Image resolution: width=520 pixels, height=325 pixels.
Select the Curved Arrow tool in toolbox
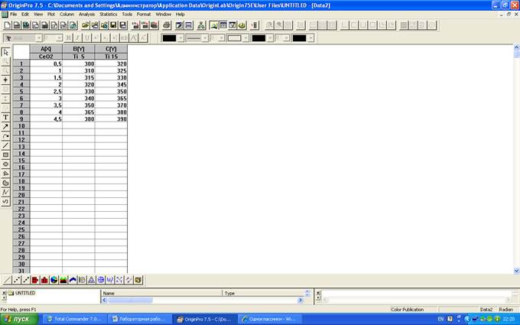pyautogui.click(x=5, y=136)
